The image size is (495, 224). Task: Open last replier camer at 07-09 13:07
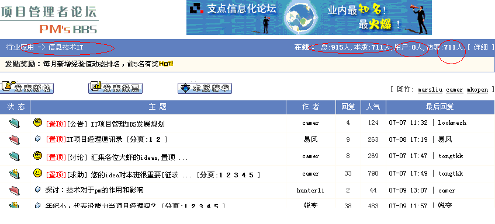[x=446, y=190]
